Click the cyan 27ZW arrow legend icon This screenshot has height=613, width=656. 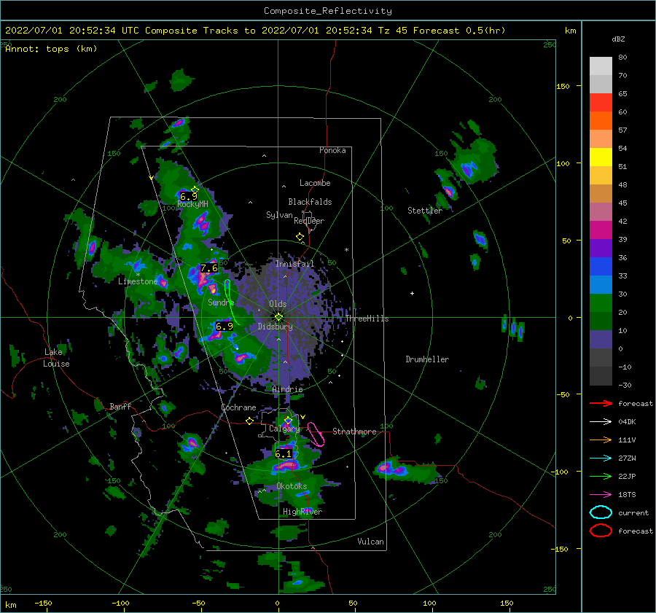click(x=601, y=458)
